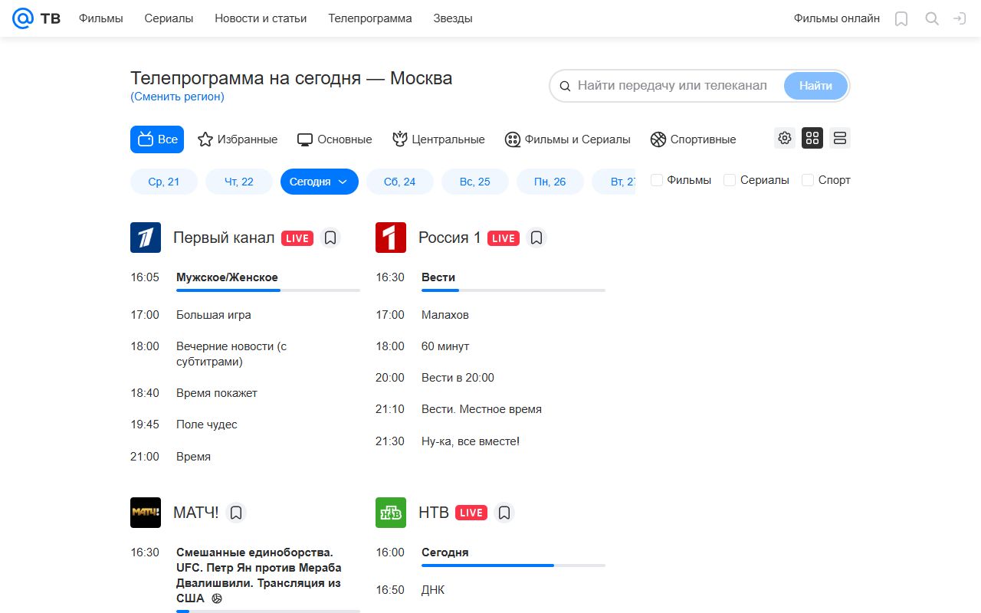The height and width of the screenshot is (613, 981).
Task: Choose the Сб, 24 date chip
Action: point(400,182)
